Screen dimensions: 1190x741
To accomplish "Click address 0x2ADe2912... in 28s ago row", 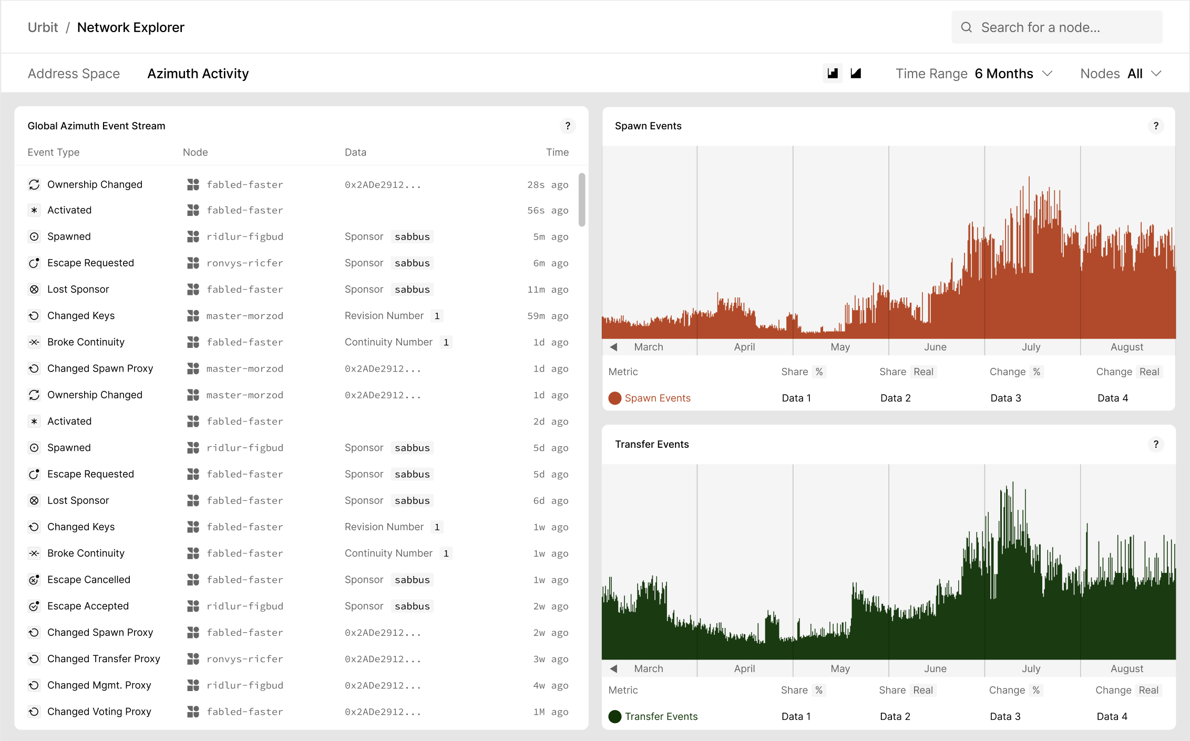I will [x=383, y=184].
